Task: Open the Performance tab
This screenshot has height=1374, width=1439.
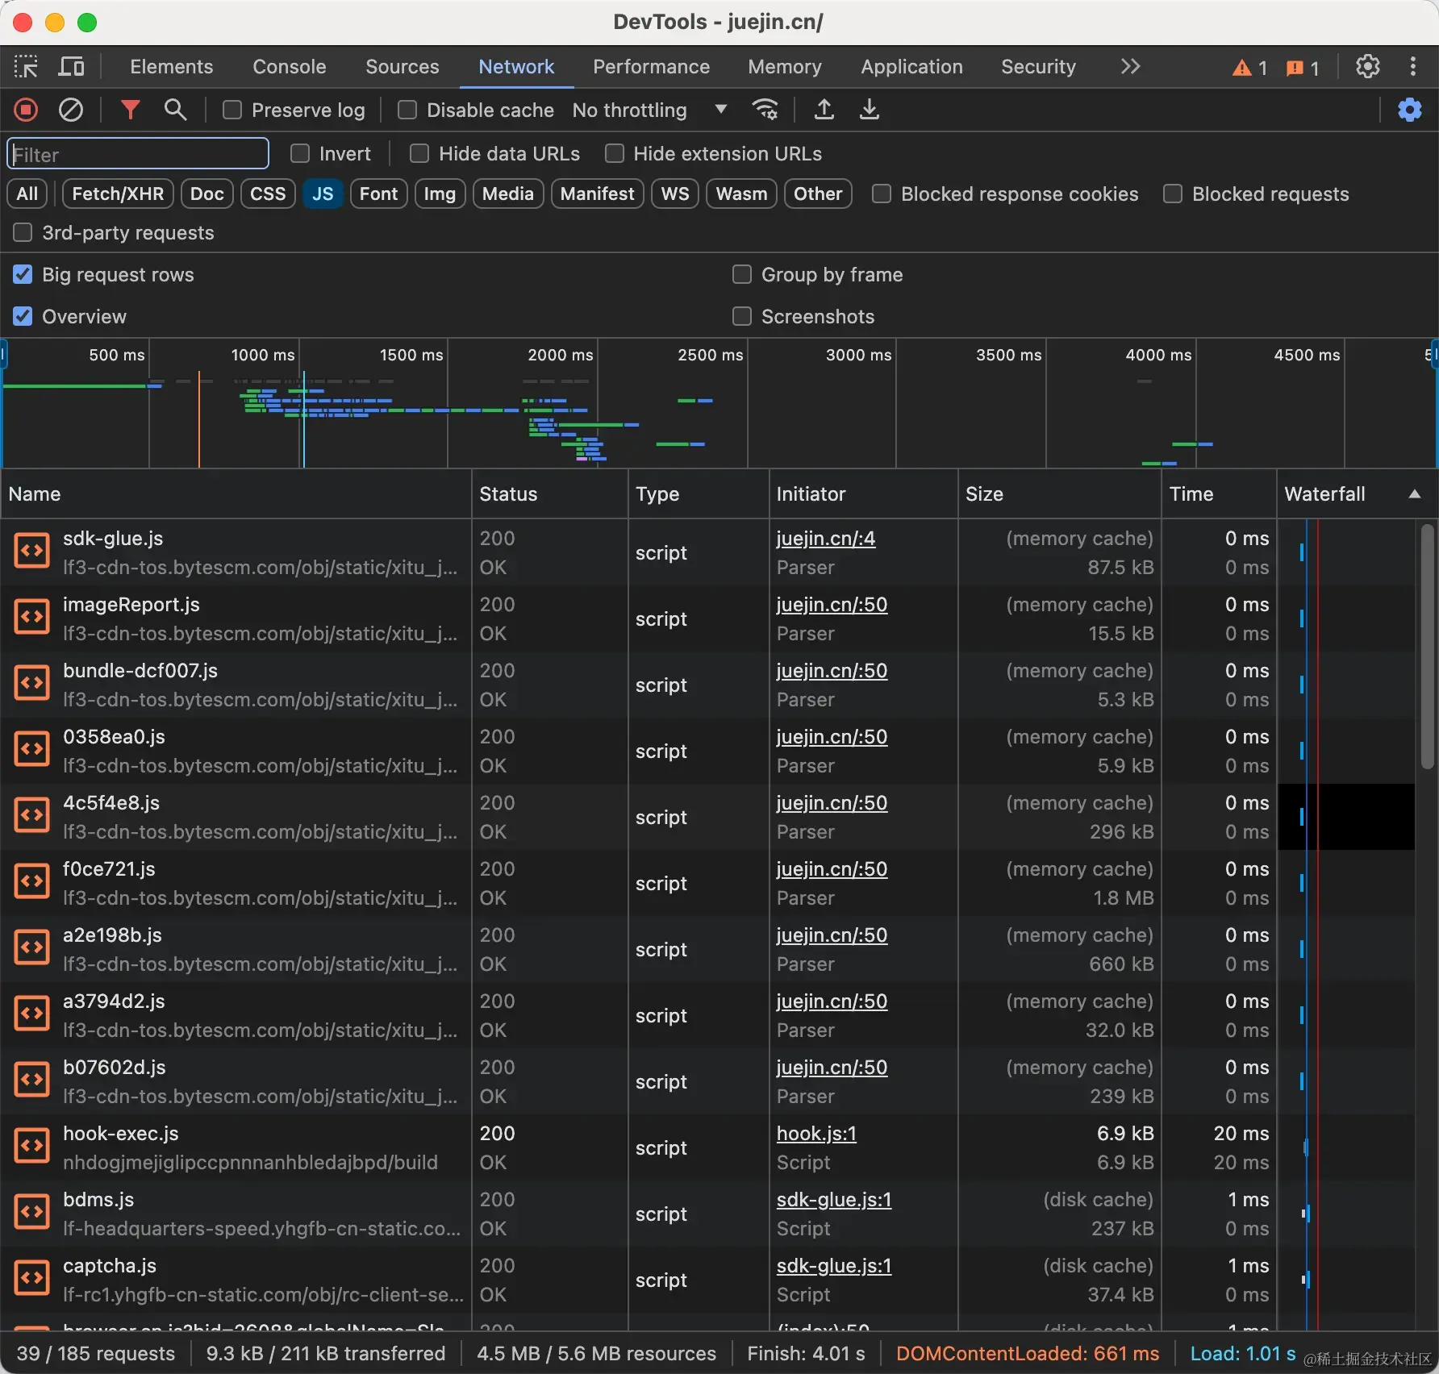Action: (651, 67)
